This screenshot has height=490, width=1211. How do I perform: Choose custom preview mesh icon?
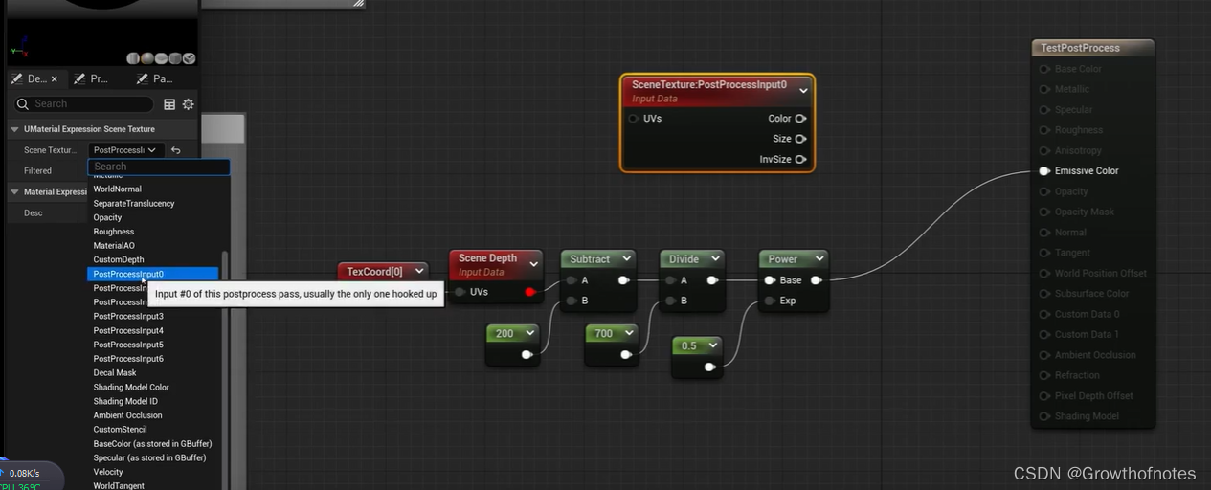point(189,58)
